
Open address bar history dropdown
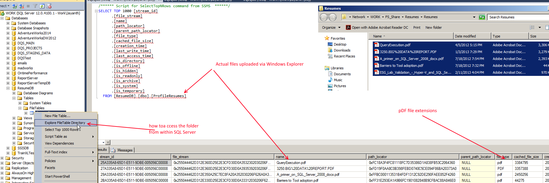coord(474,17)
